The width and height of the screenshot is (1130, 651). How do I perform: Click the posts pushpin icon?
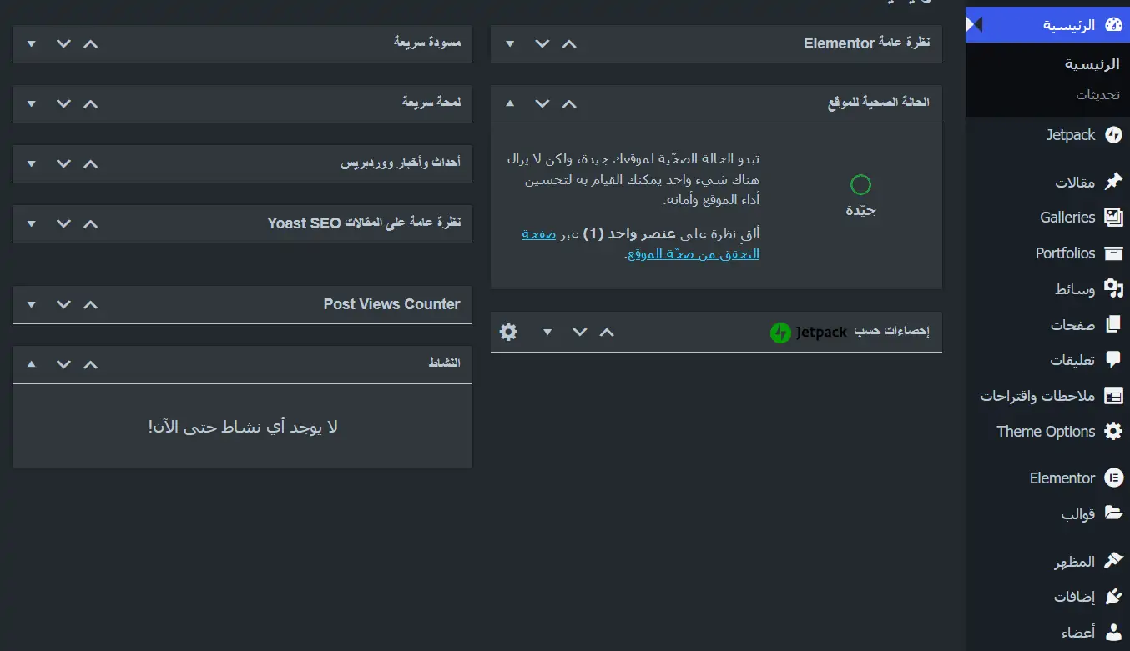[x=1113, y=183]
